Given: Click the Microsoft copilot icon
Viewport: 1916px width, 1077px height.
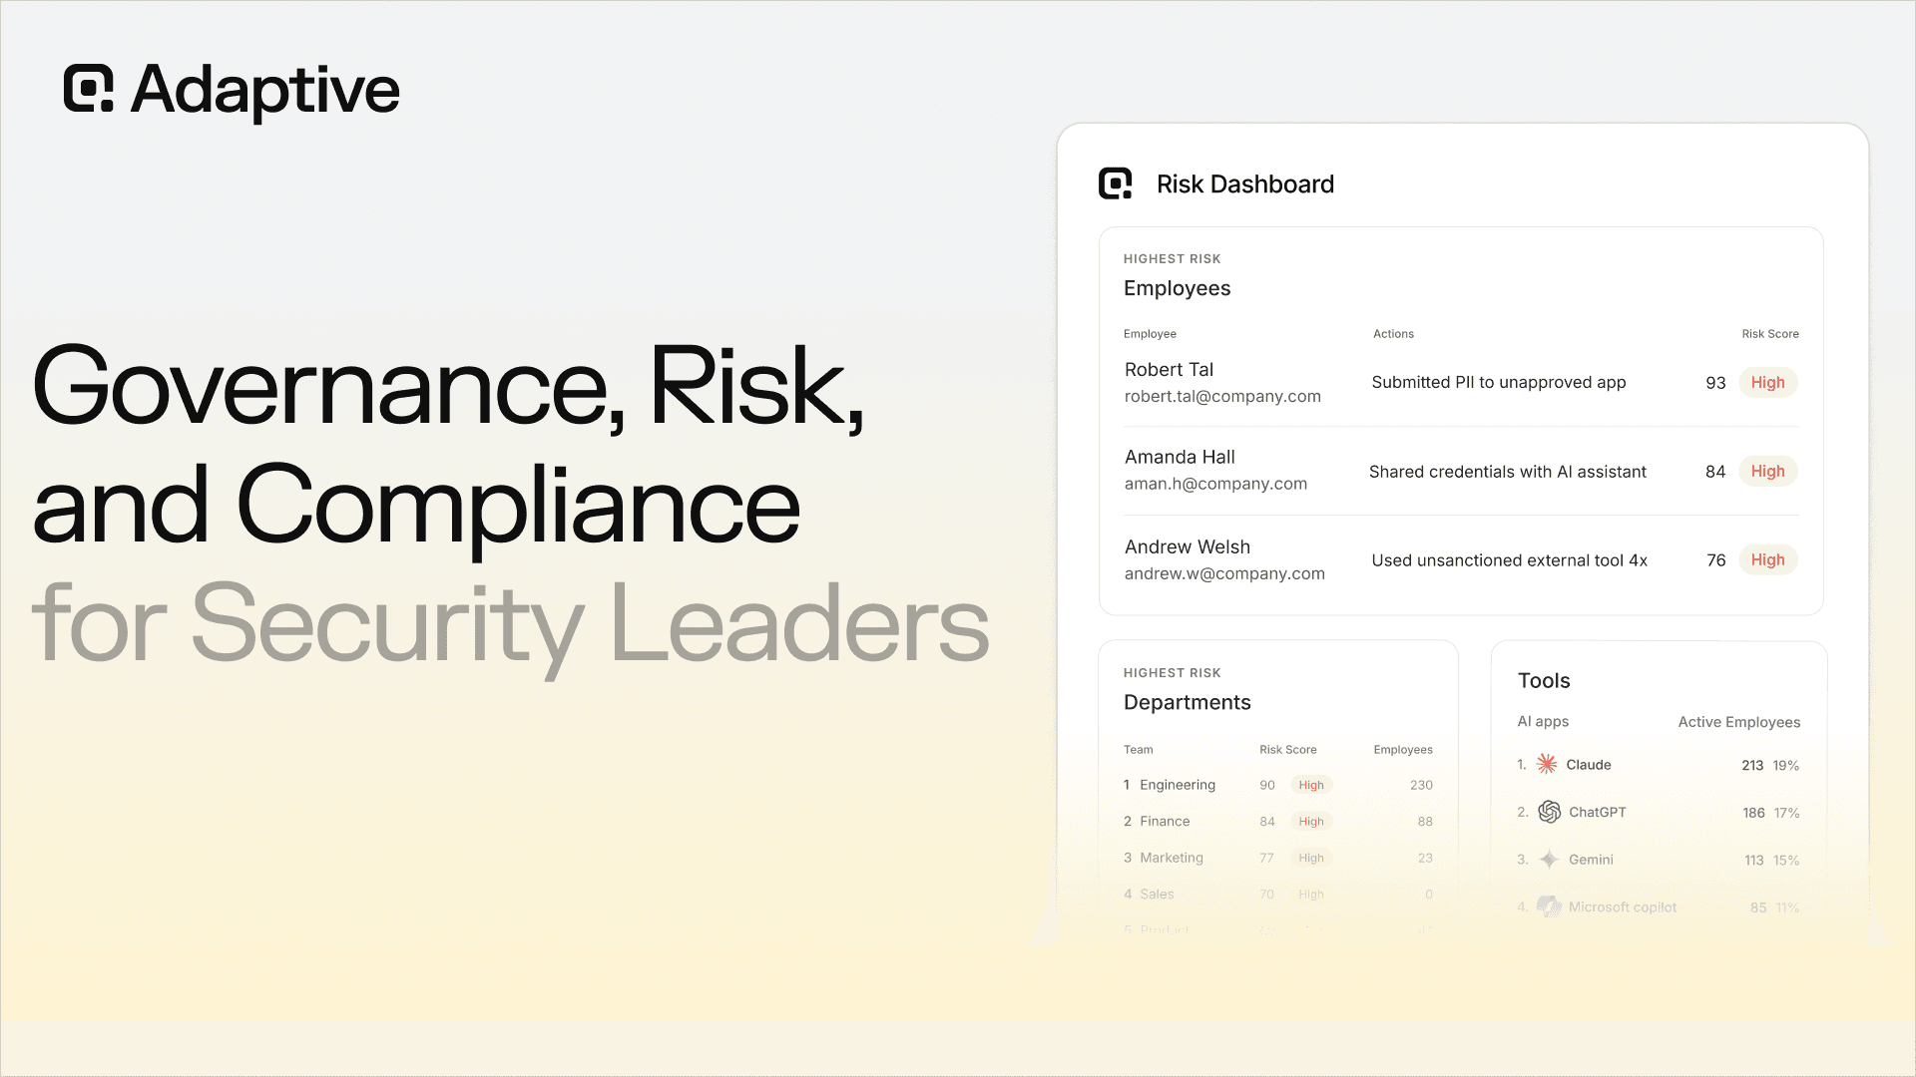Looking at the screenshot, I should pos(1549,906).
